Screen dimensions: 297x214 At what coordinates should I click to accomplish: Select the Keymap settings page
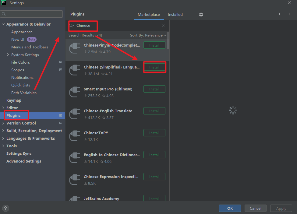pyautogui.click(x=14, y=100)
